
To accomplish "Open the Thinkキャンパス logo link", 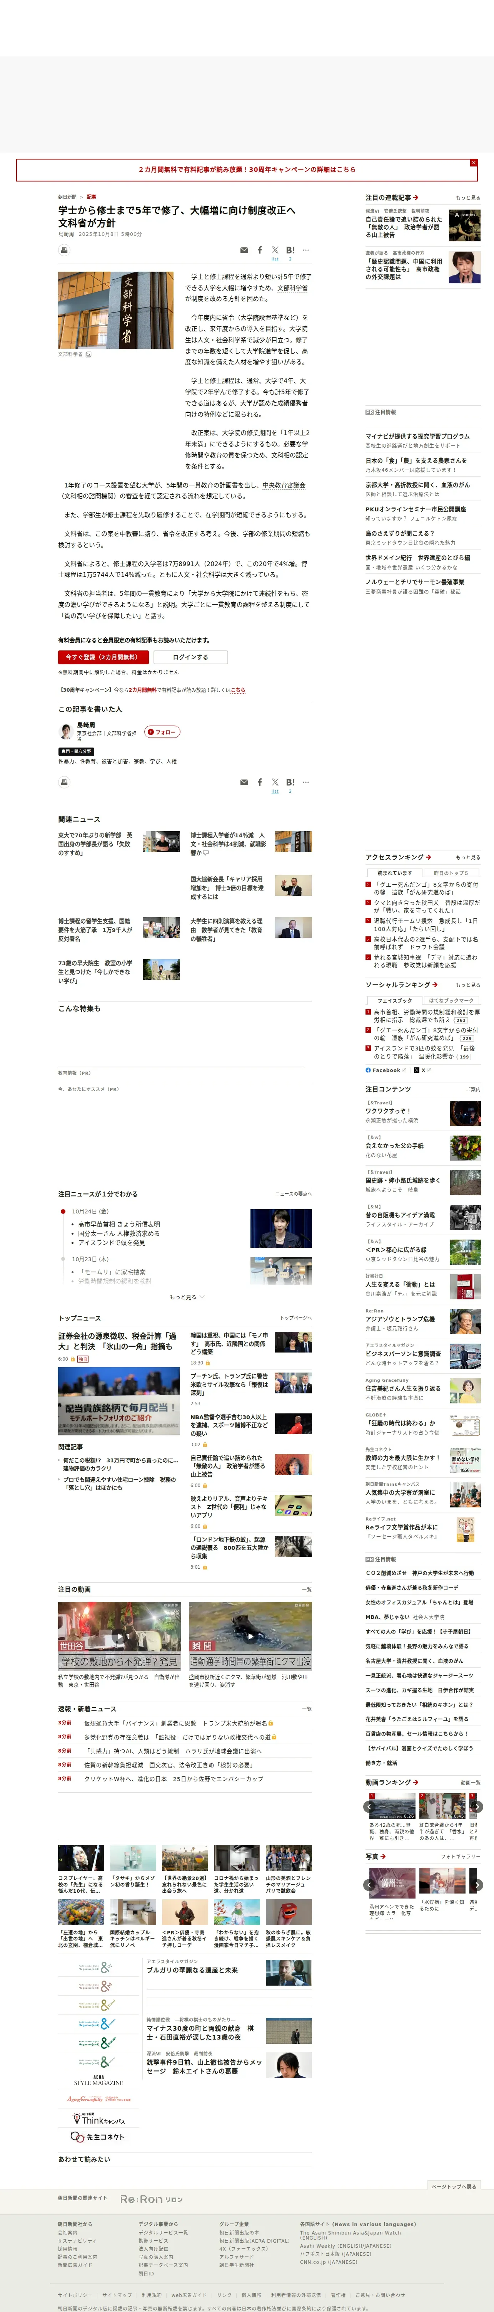I will (x=98, y=2118).
